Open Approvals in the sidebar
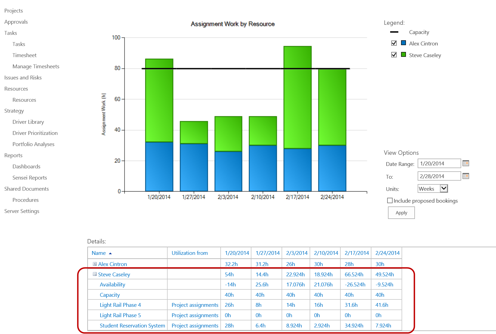 point(16,22)
